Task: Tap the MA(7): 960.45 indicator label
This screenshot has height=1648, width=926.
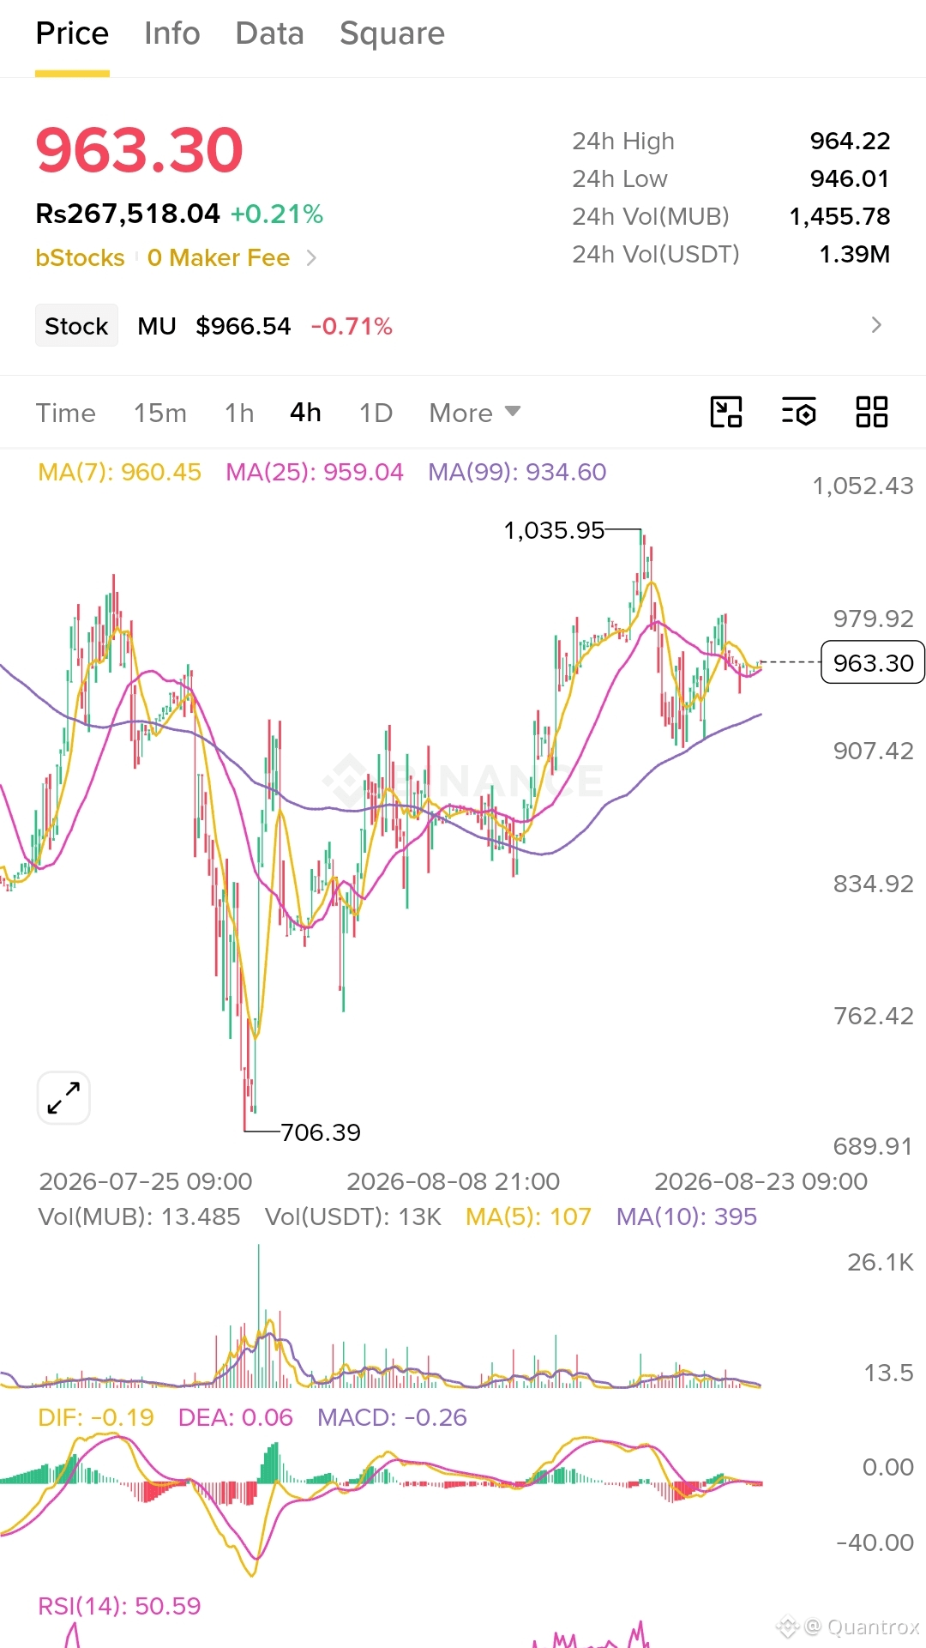Action: click(120, 472)
